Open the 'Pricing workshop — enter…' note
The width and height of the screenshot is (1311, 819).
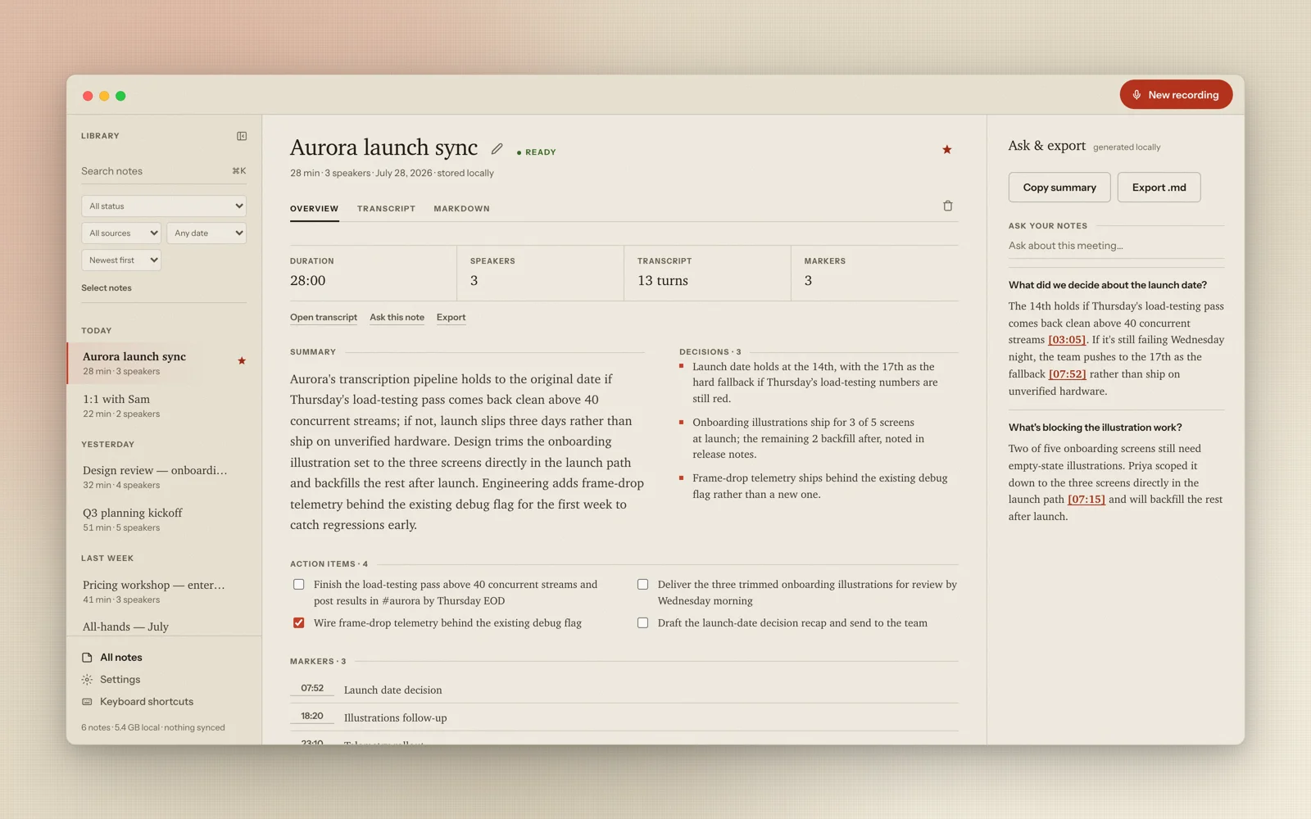pyautogui.click(x=164, y=591)
